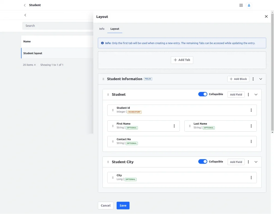Select the Layout tab
This screenshot has height=214, width=274.
pos(115,29)
